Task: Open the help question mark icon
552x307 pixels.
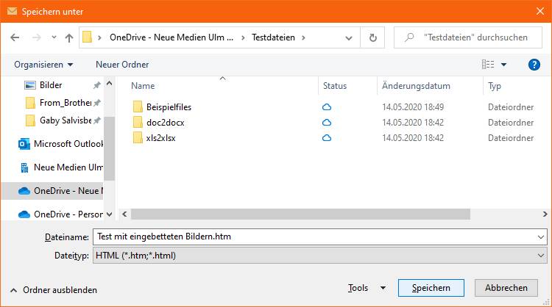Action: (534, 65)
